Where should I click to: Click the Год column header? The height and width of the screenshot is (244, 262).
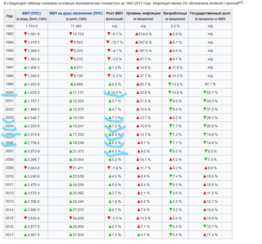point(9,16)
